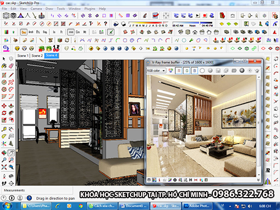Open 'Cách xóa ch...' browser taskbar button

102,206
